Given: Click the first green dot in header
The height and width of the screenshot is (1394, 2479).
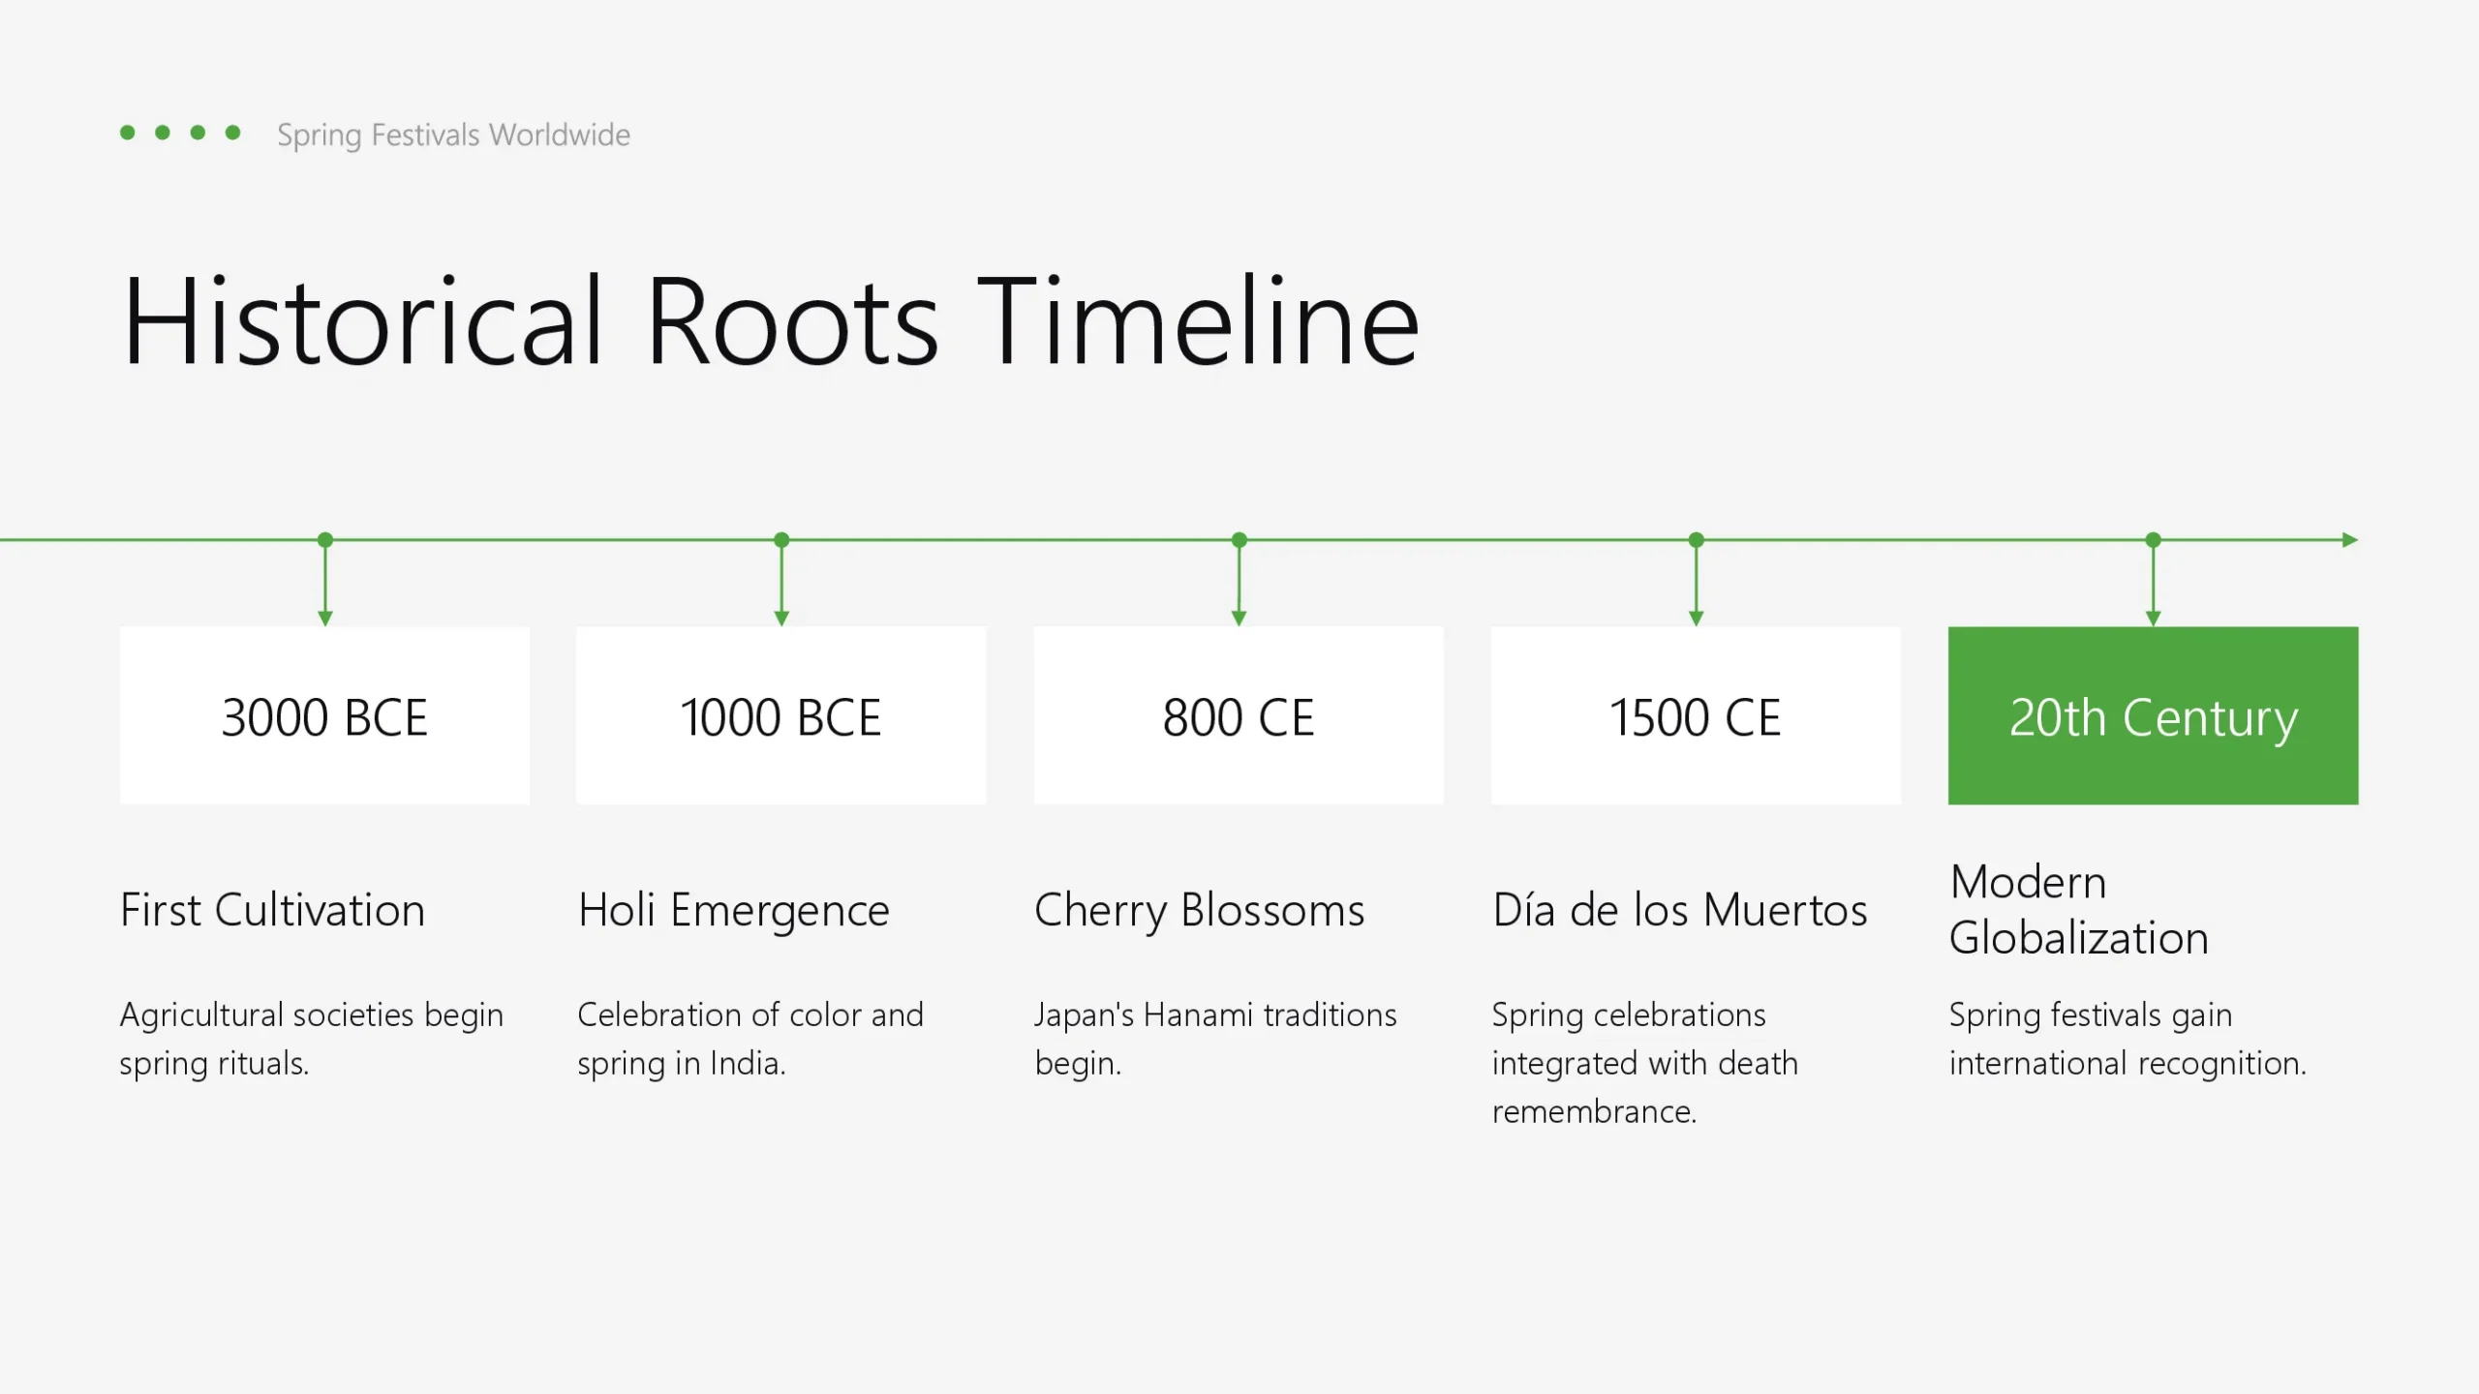Looking at the screenshot, I should [128, 133].
